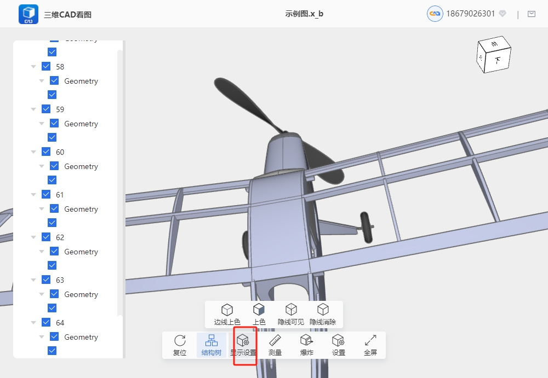
Task: Select 隐线可见 hidden lines visible mode
Action: pyautogui.click(x=291, y=315)
